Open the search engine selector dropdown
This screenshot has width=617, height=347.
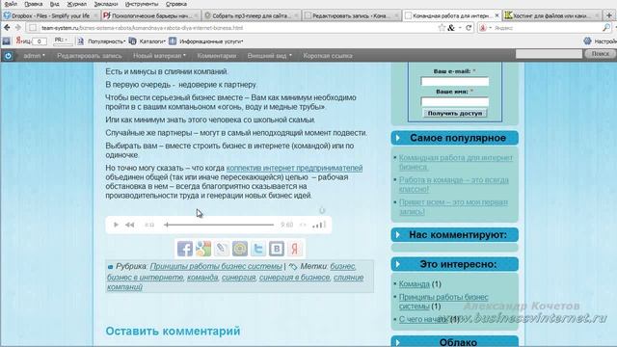485,28
